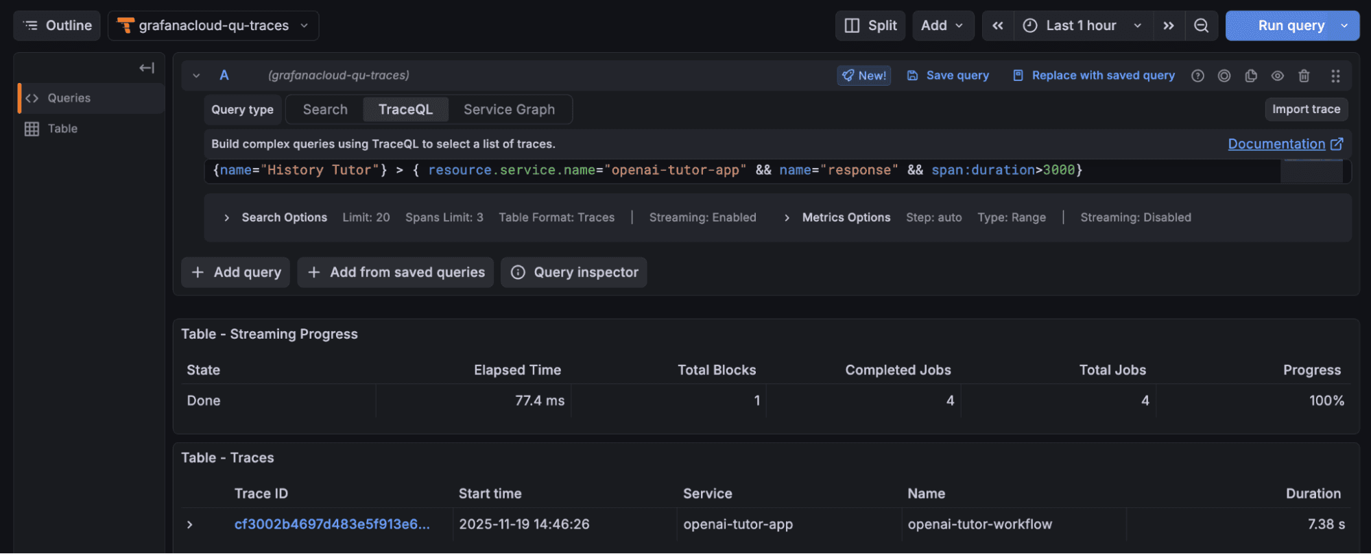Open the Query inspector
This screenshot has width=1371, height=554.
click(574, 272)
